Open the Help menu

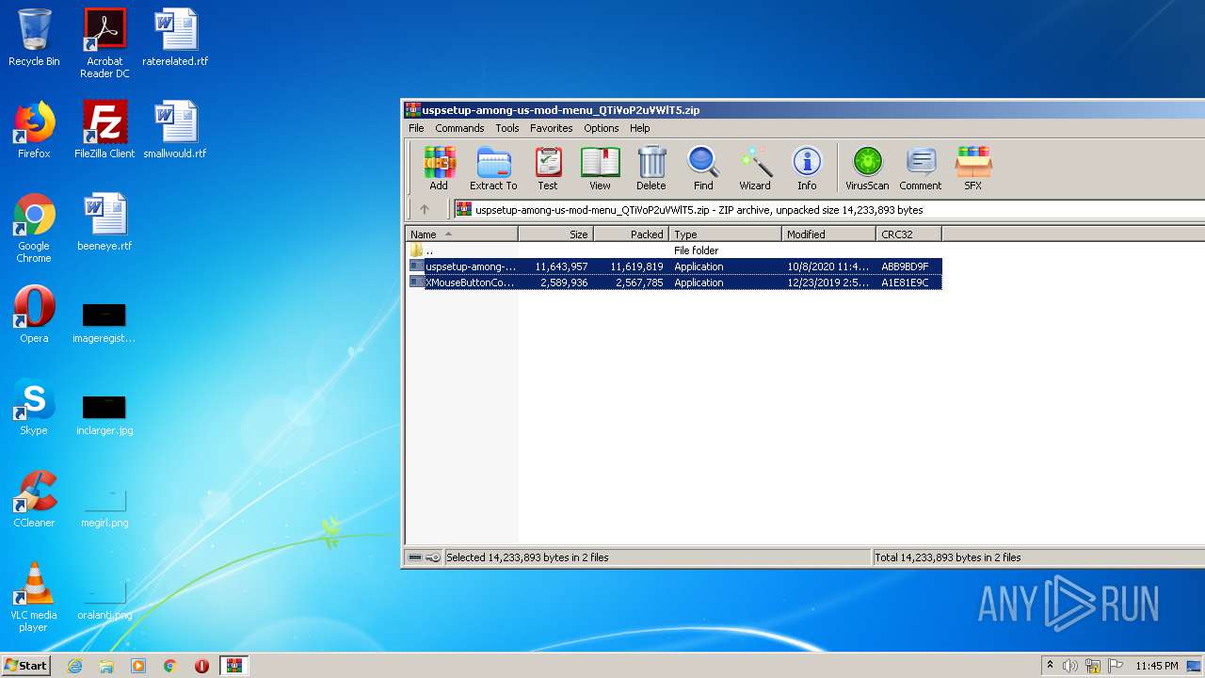(640, 128)
